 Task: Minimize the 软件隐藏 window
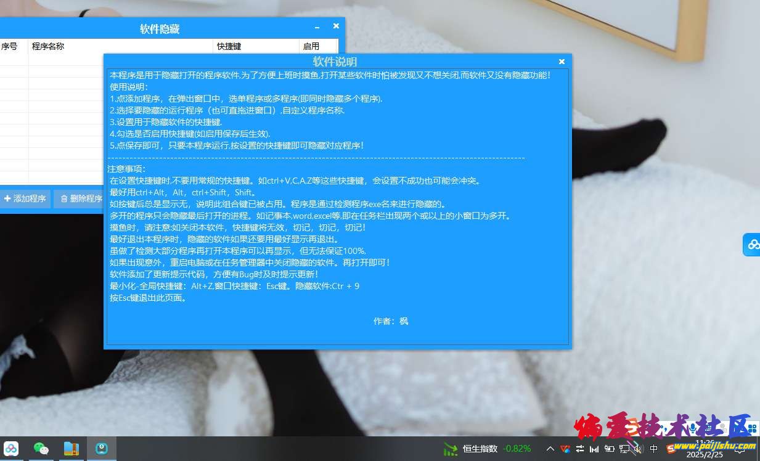click(317, 28)
